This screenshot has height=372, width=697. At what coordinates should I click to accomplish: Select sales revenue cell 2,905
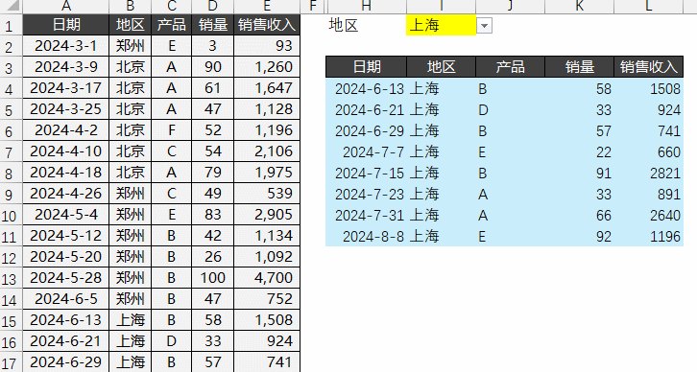tap(267, 215)
